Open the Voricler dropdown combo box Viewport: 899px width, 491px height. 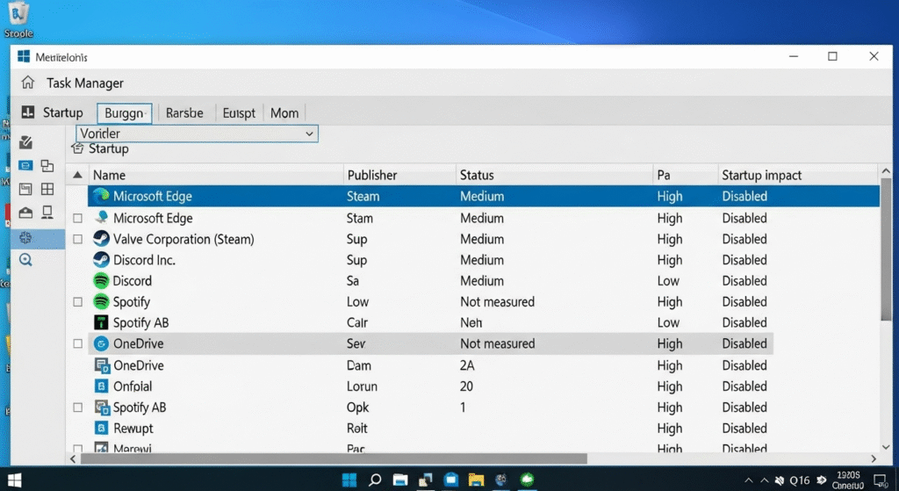197,134
